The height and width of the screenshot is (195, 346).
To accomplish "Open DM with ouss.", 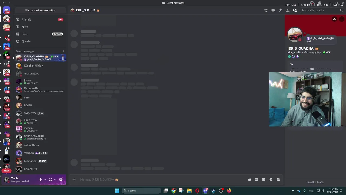I will 40,97.
